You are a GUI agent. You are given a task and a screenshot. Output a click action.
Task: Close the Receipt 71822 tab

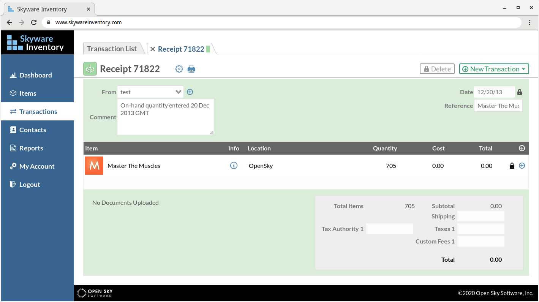point(152,49)
